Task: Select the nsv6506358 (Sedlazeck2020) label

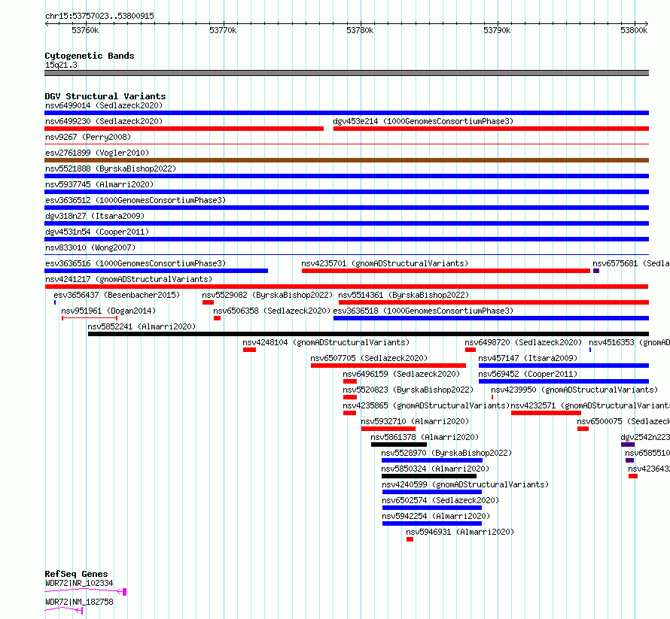Action: click(272, 311)
